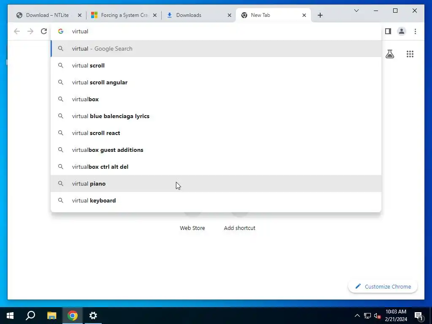This screenshot has width=432, height=324.
Task: Choose virtualbox ctrl alt del suggestion
Action: (216, 167)
